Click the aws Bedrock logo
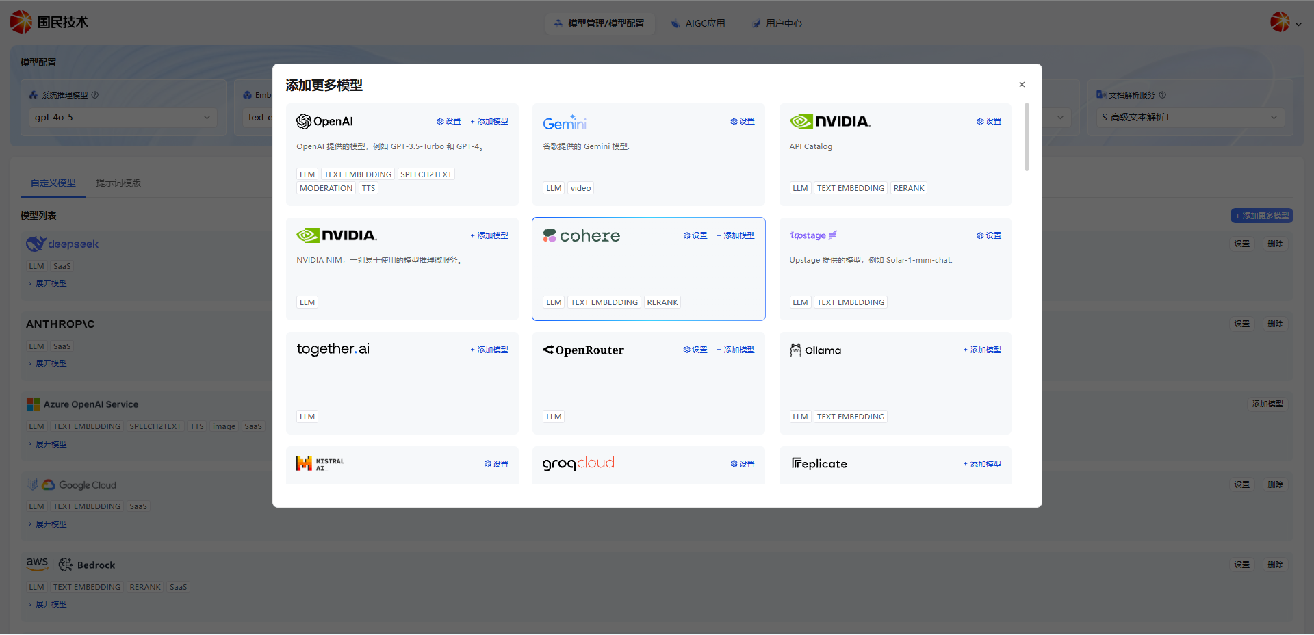This screenshot has width=1314, height=635. (70, 565)
